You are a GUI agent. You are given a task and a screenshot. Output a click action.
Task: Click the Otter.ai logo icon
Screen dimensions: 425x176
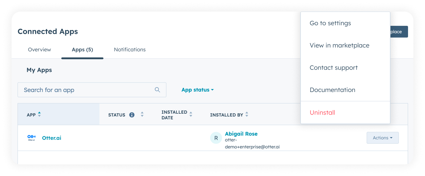(x=32, y=138)
